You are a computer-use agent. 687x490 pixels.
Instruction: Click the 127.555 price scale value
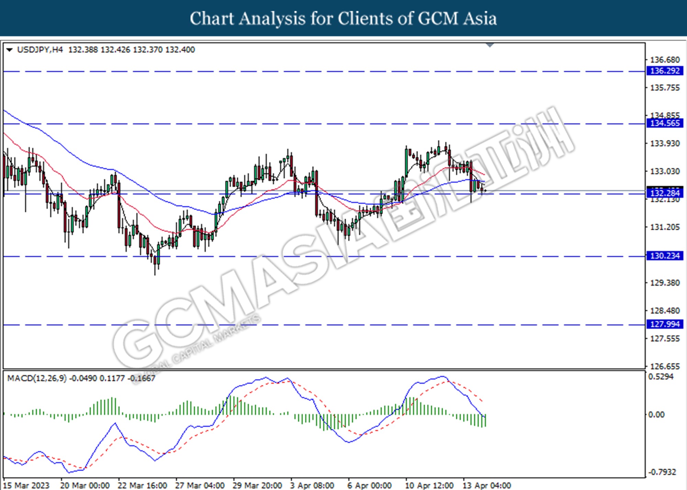click(x=665, y=339)
